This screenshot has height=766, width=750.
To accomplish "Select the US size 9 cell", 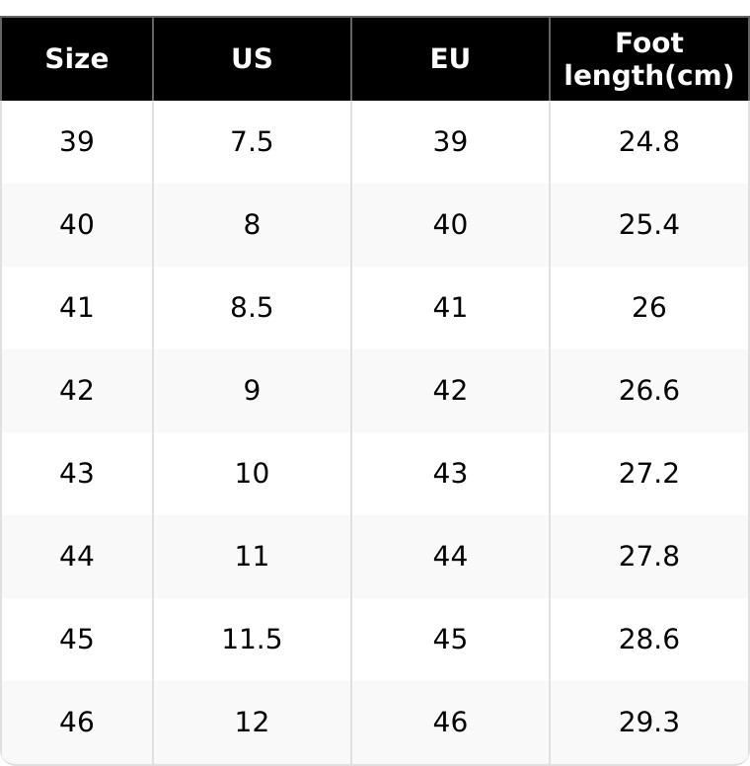I will point(252,391).
